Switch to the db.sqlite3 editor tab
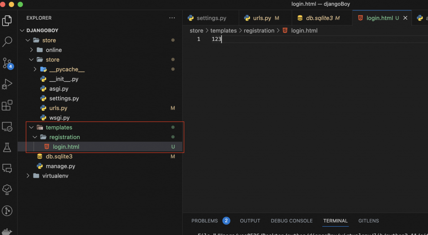 point(322,18)
